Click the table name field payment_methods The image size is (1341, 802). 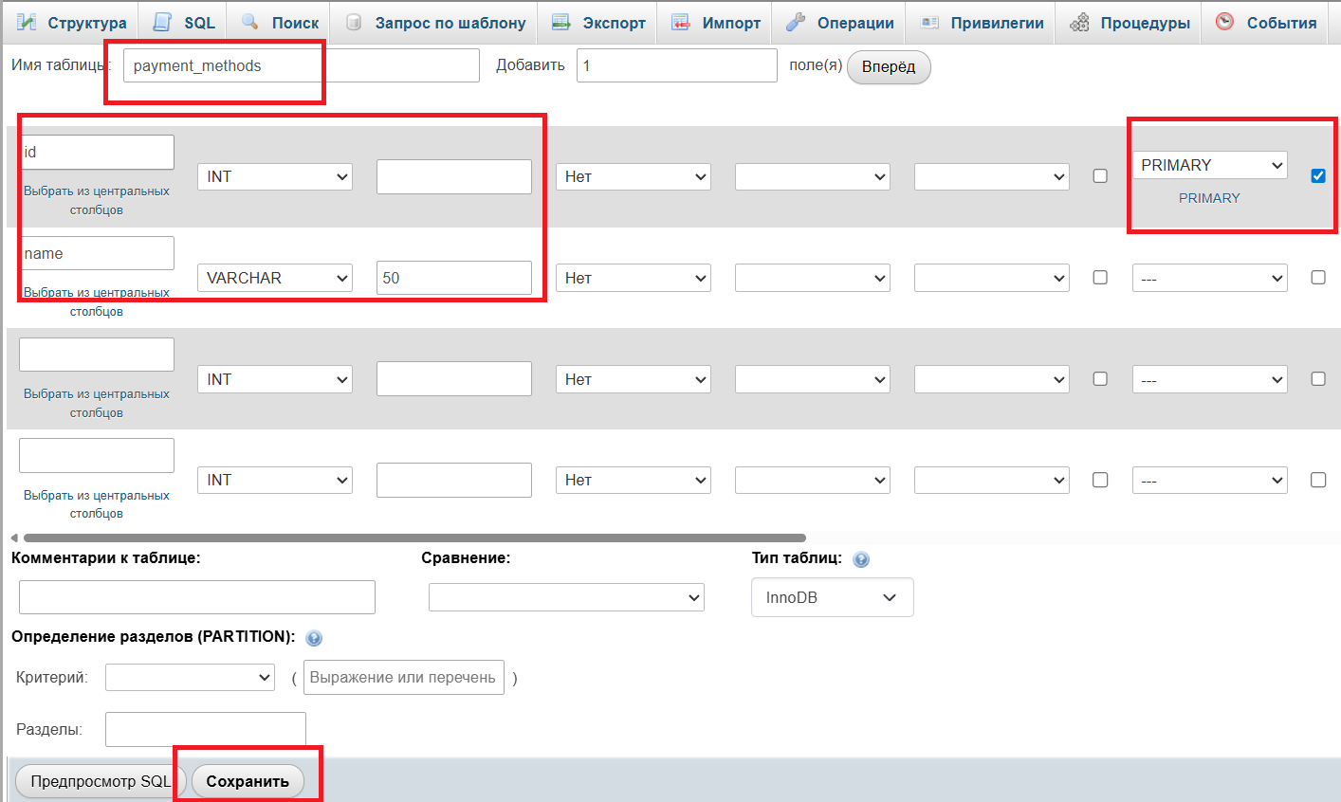[301, 65]
